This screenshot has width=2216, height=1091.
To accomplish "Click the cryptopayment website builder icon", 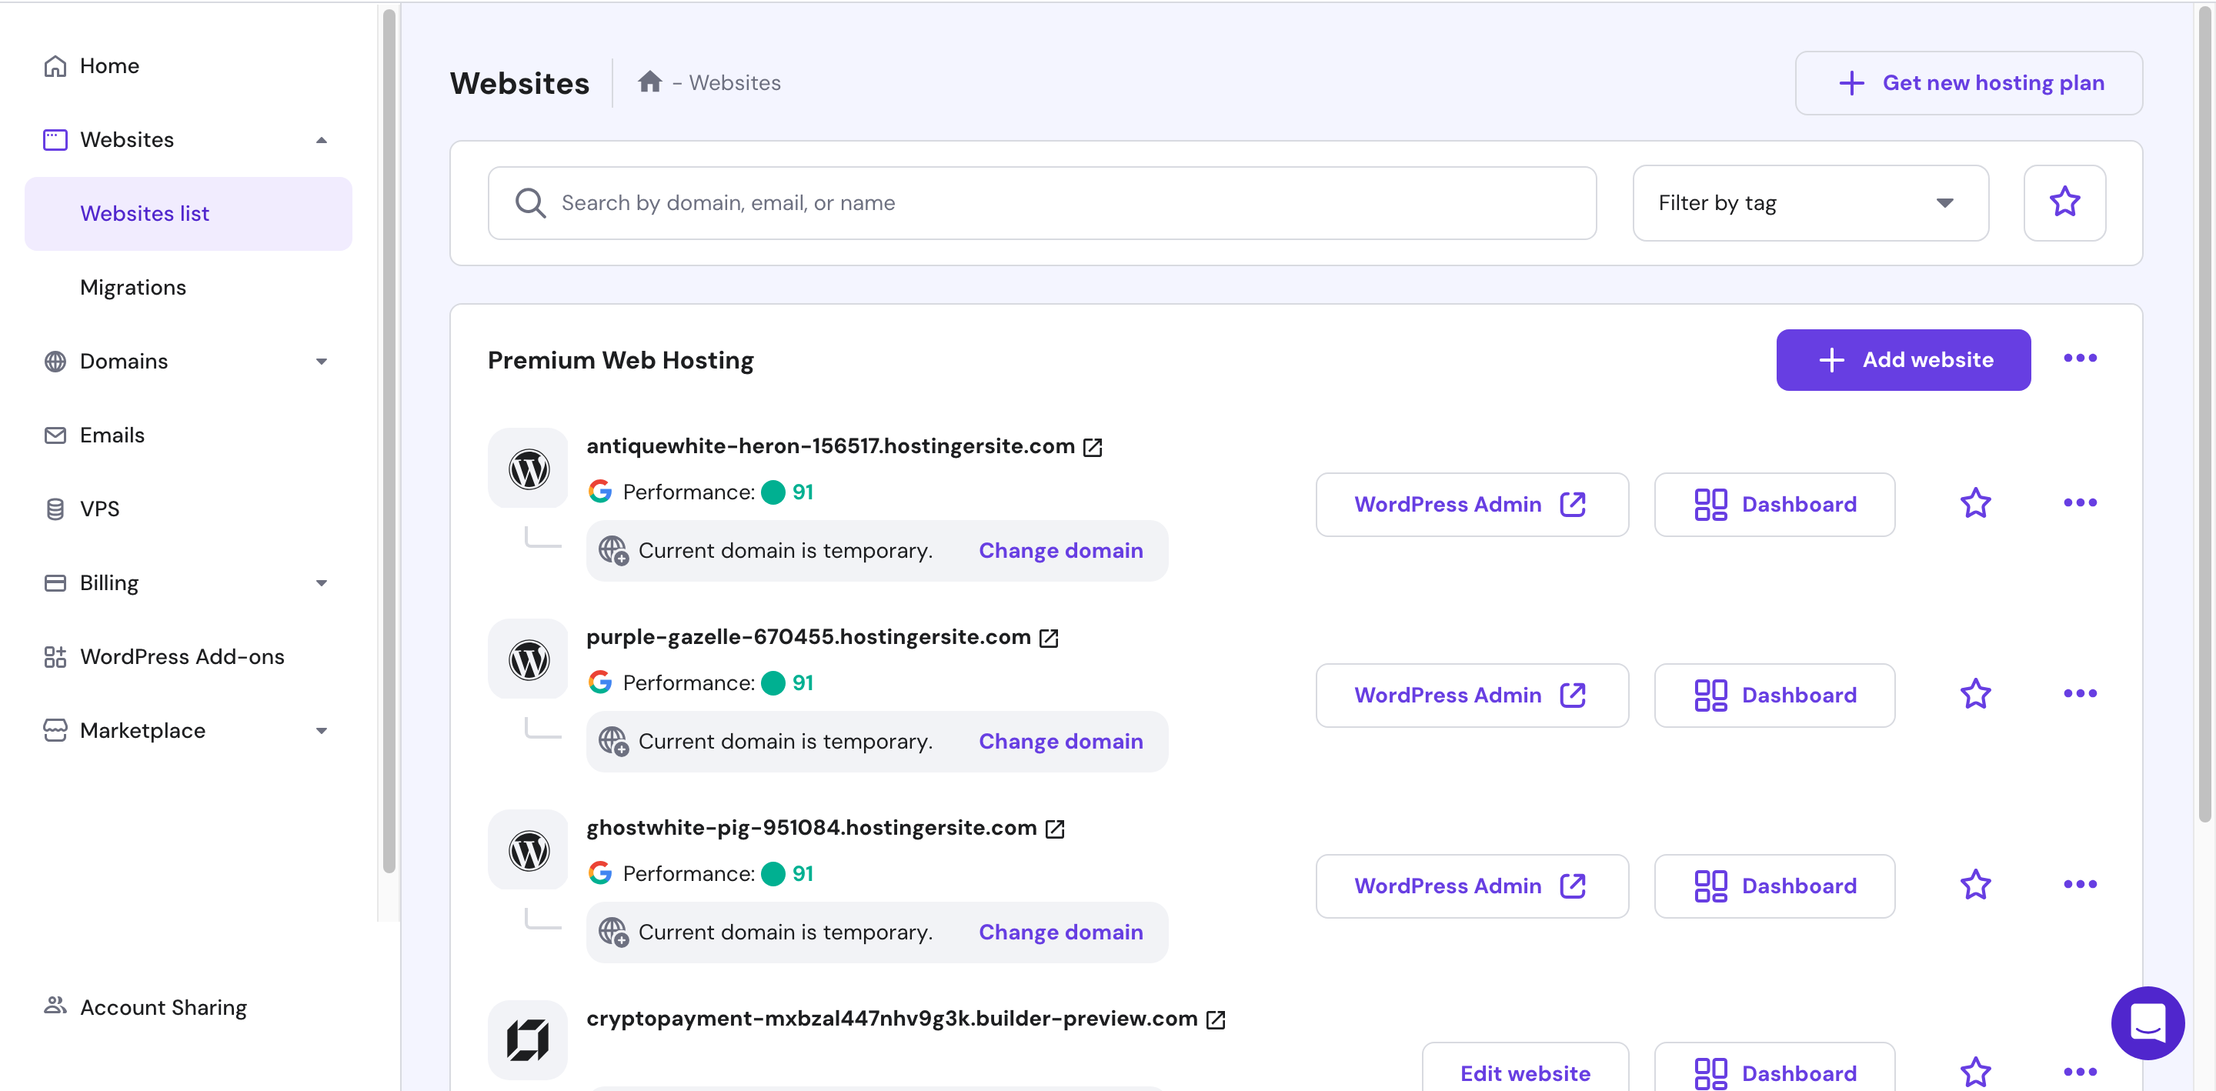I will (528, 1039).
